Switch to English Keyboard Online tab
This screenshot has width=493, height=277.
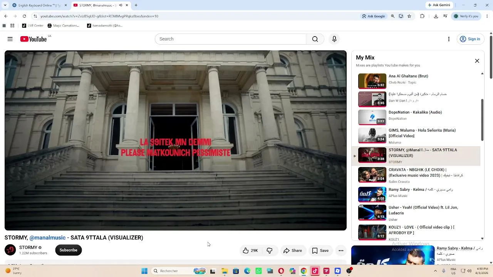[x=40, y=5]
